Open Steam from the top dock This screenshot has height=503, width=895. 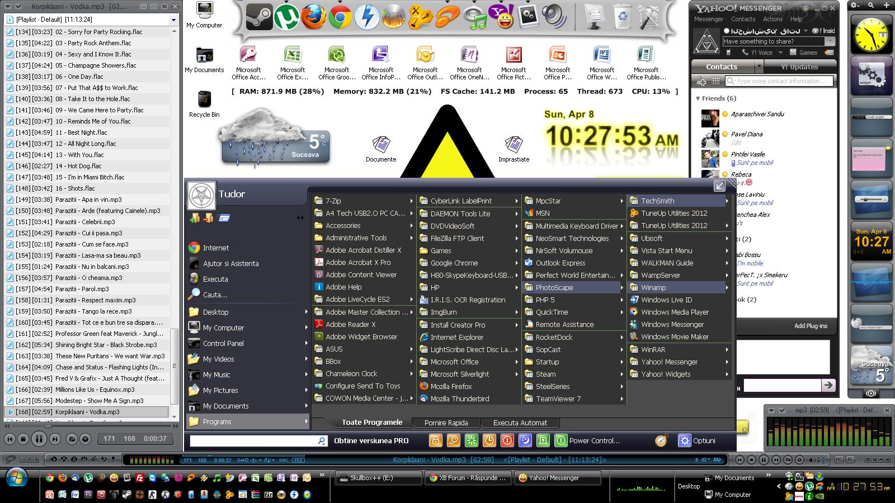click(259, 17)
